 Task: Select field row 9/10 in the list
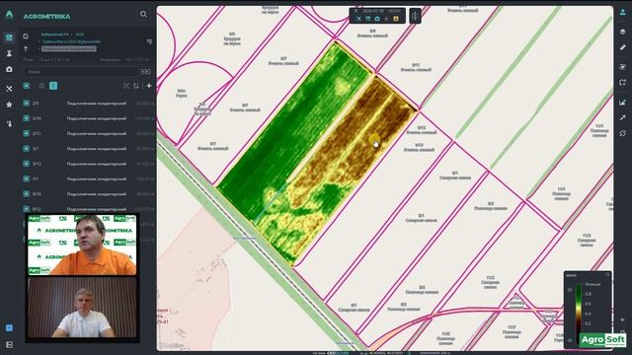[x=88, y=194]
